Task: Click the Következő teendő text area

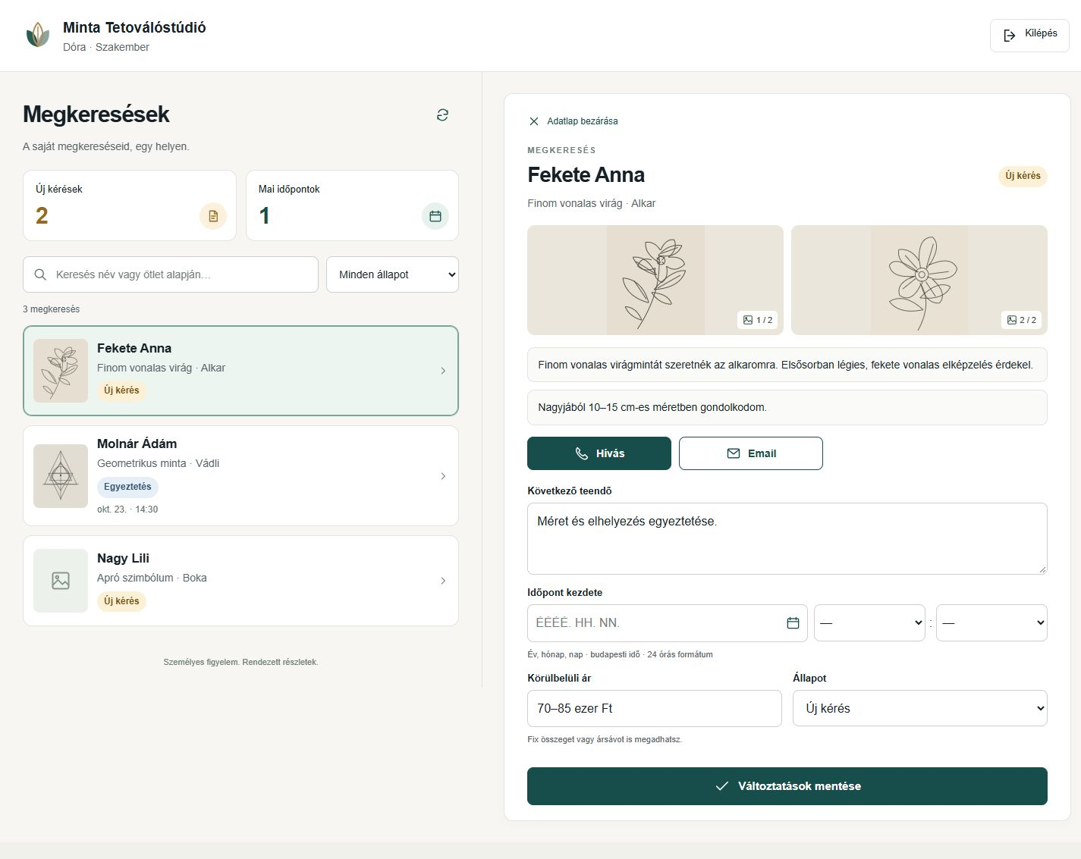Action: [787, 538]
